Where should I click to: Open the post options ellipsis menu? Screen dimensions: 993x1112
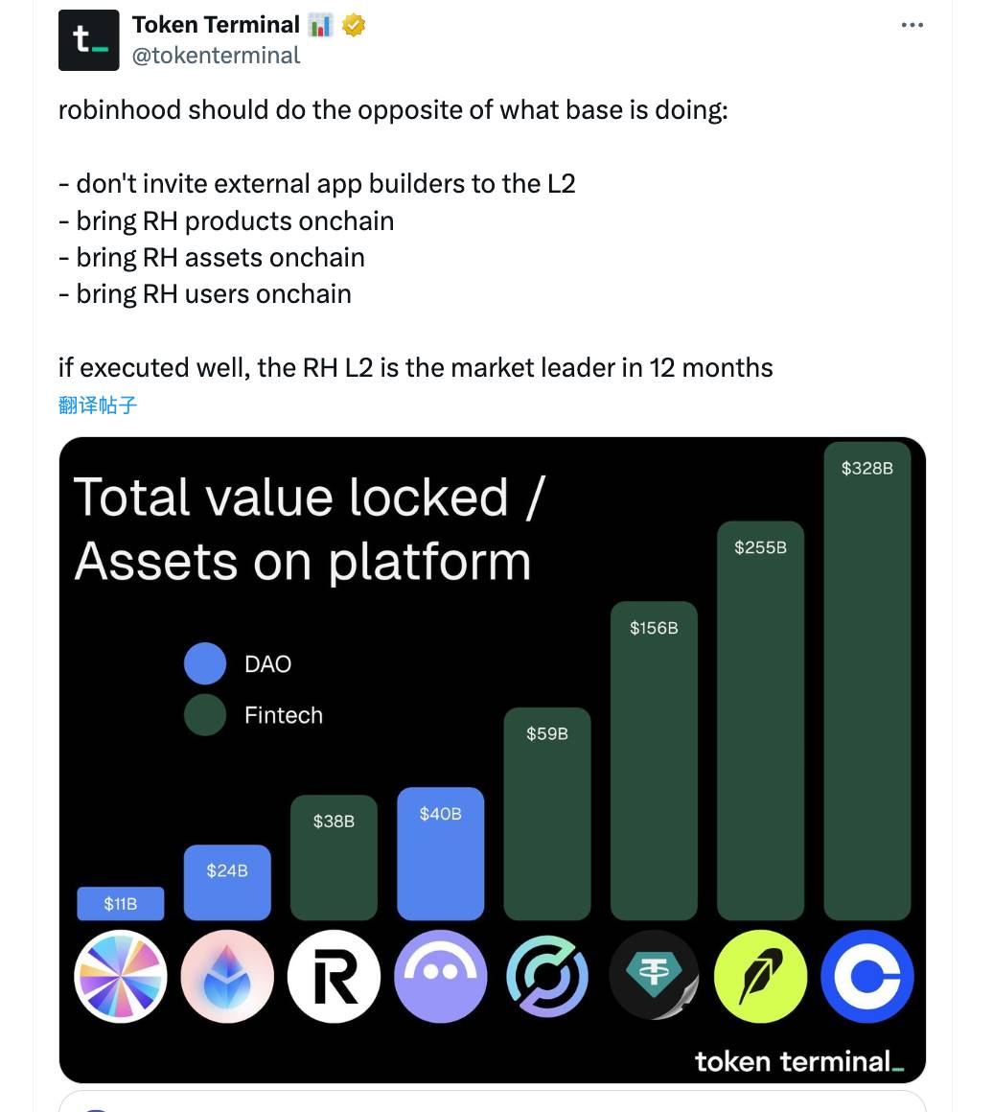coord(912,25)
